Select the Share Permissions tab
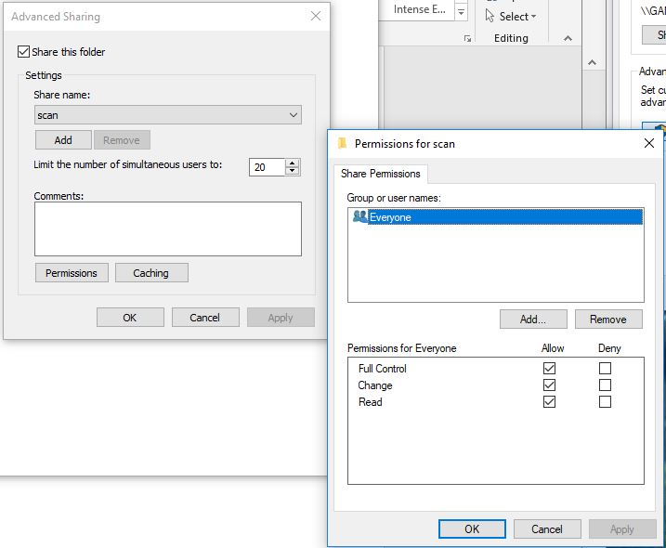 click(x=381, y=174)
